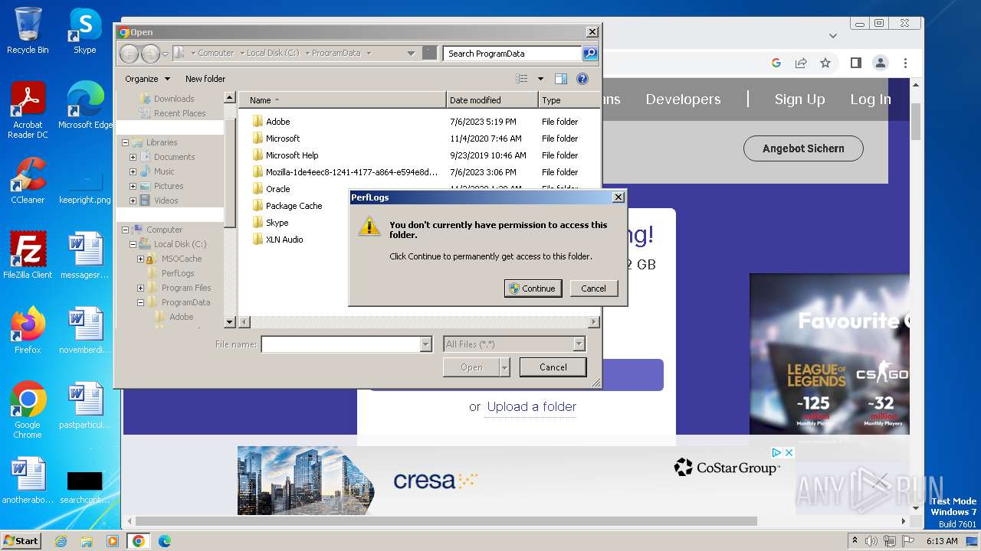Open the Recycle Bin desktop icon

point(28,31)
